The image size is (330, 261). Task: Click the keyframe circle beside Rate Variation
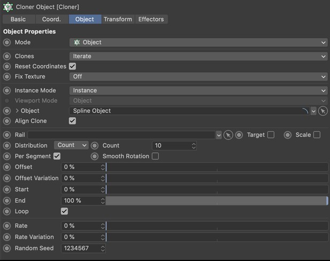click(x=7, y=237)
